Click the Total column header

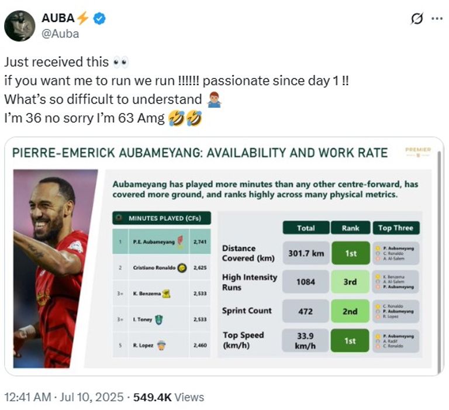(x=306, y=228)
